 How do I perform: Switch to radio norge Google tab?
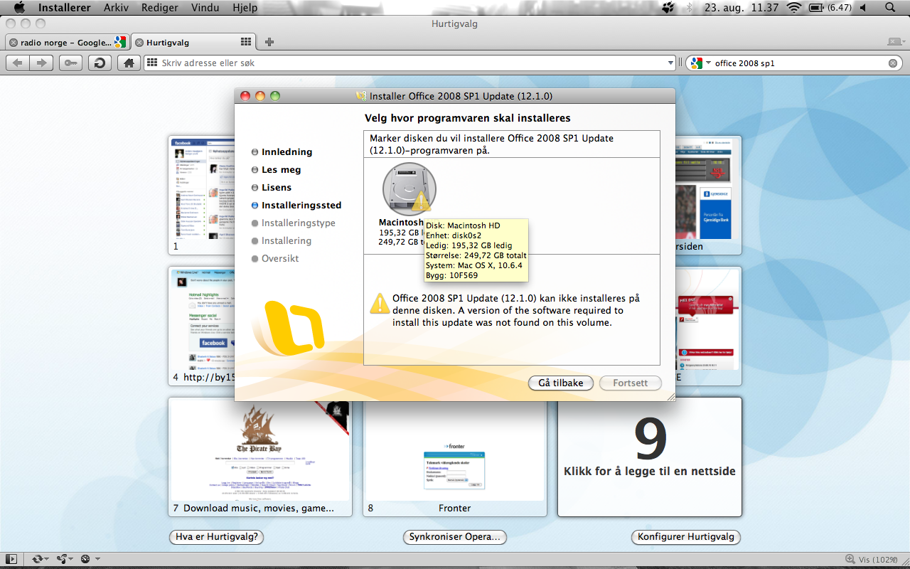[x=67, y=43]
